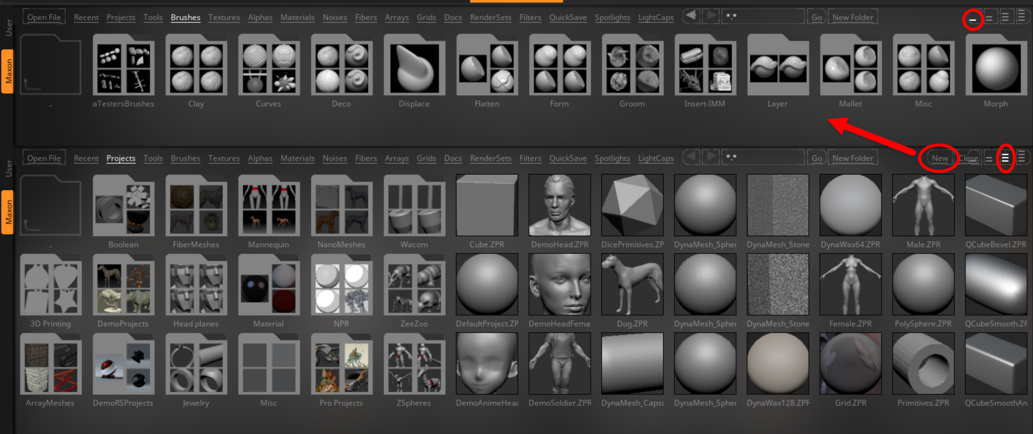
Task: Click the search filter field in upper panel
Action: coord(763,17)
